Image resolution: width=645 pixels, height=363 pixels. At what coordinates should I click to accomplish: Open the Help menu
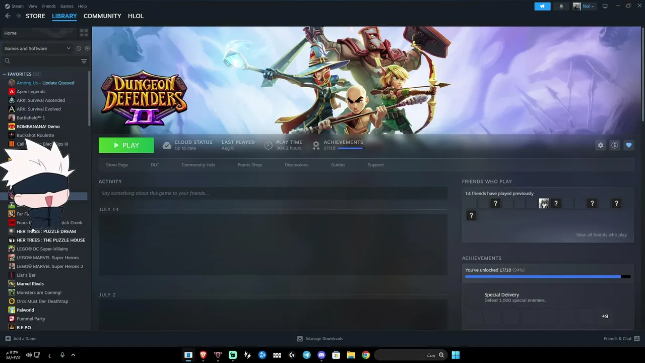click(x=82, y=6)
